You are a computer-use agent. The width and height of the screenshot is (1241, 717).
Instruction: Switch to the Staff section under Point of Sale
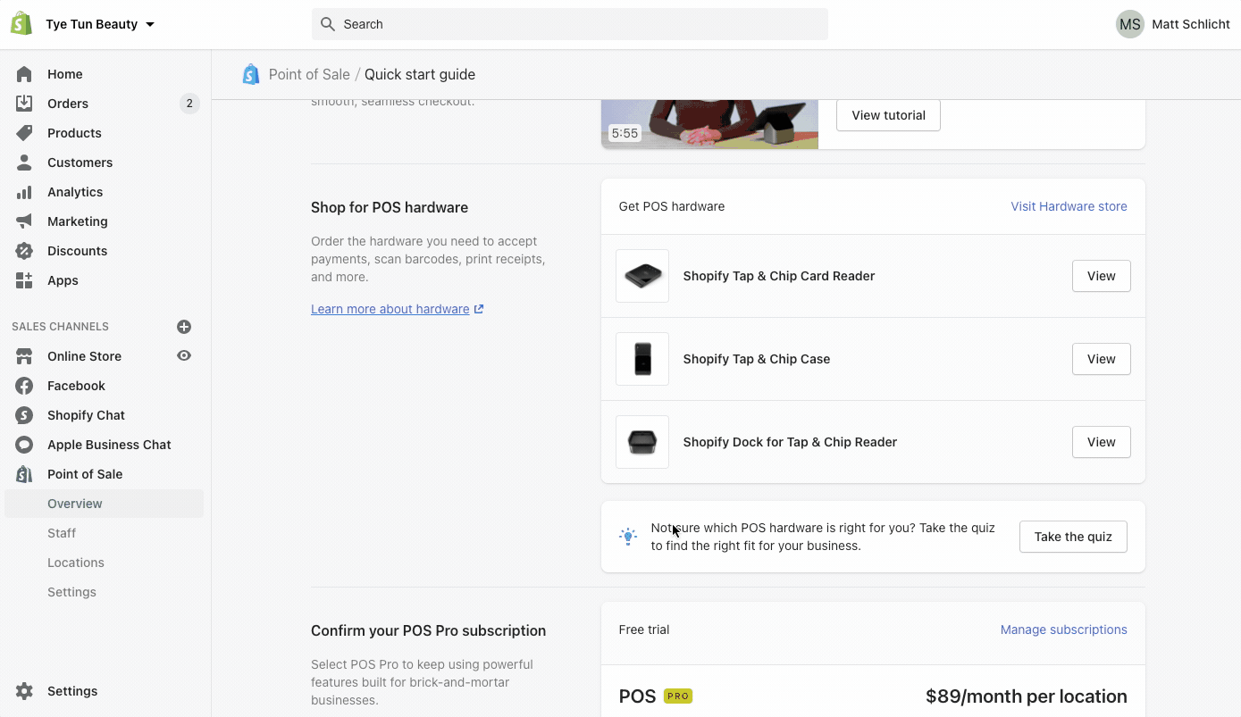coord(62,533)
